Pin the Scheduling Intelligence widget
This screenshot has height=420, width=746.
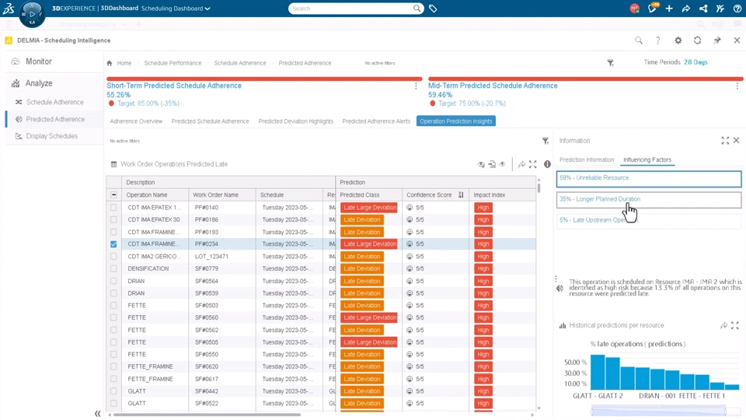coord(717,40)
